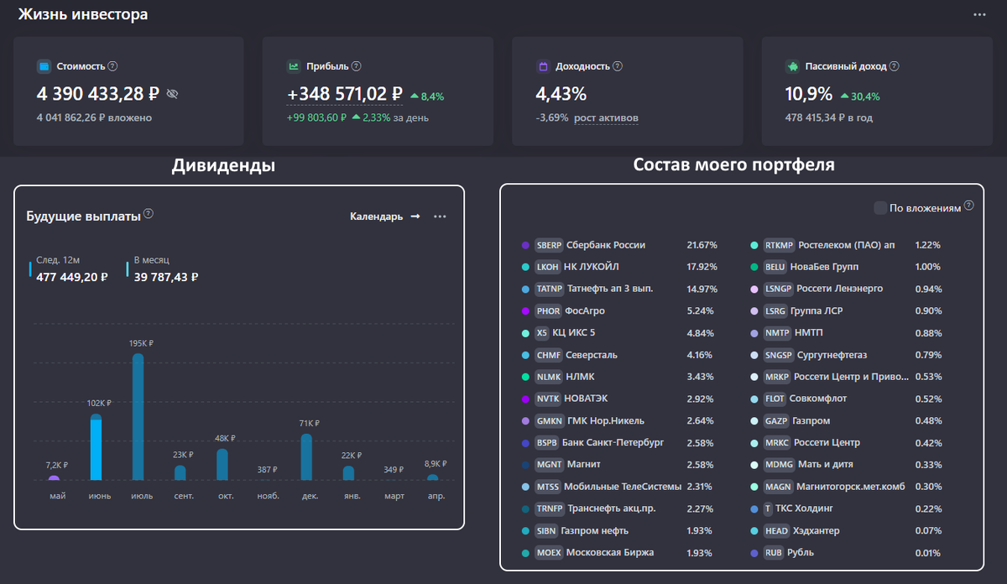Screen dimensions: 1007x584
Task: Select the SBERP ticker badge
Action: point(549,245)
